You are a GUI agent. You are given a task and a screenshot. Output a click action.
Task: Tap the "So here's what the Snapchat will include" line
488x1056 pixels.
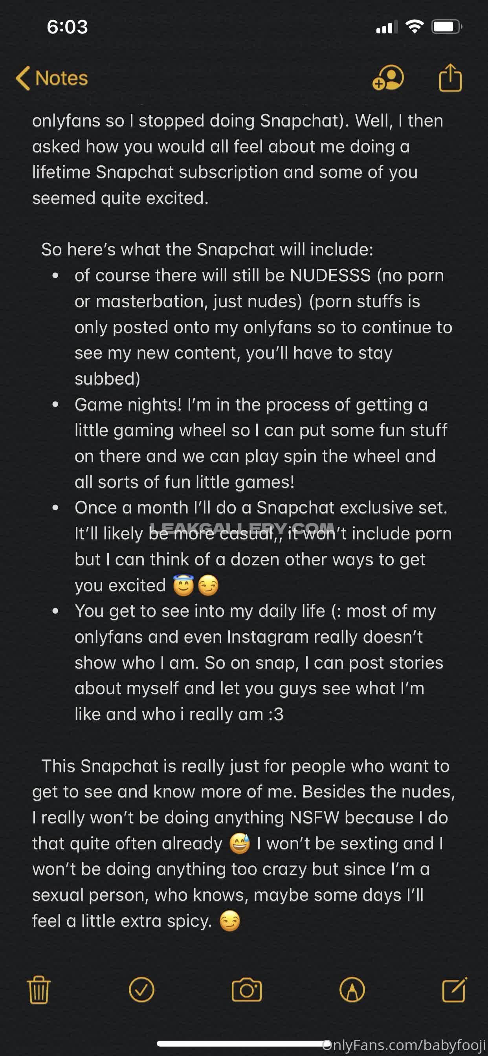[207, 249]
